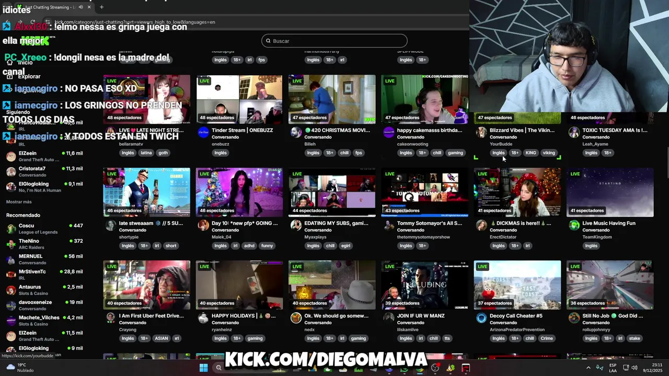The width and height of the screenshot is (669, 376).
Task: Select the tts tag under lilskamlive
Action: 447,338
